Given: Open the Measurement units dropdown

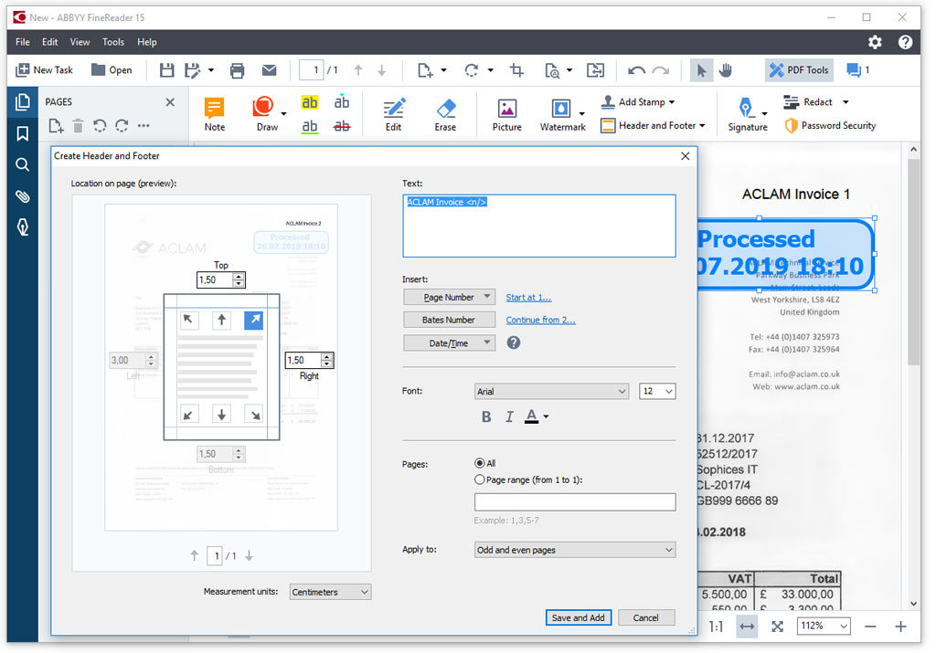Looking at the screenshot, I should (330, 592).
